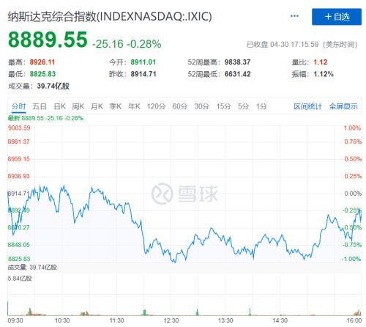Click the current price 8889.55

48,40
